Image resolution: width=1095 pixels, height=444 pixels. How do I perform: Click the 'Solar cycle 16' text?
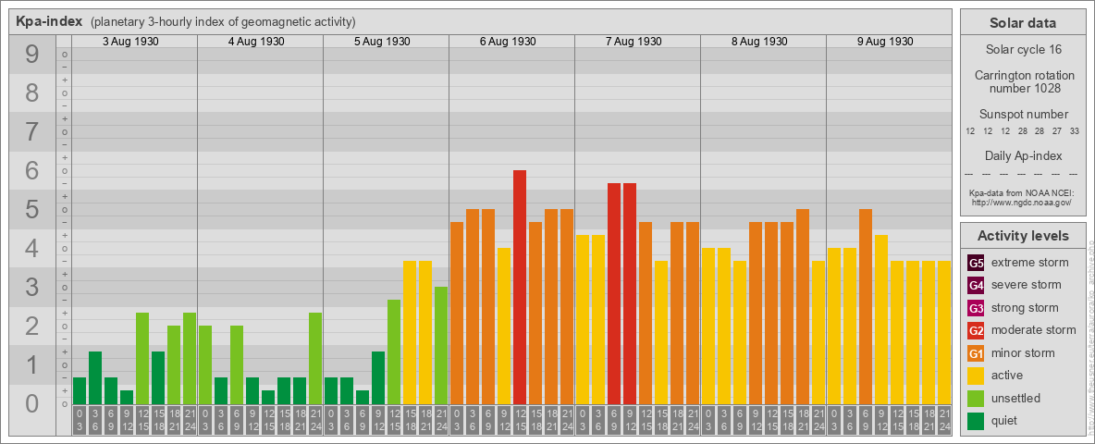(x=1023, y=50)
